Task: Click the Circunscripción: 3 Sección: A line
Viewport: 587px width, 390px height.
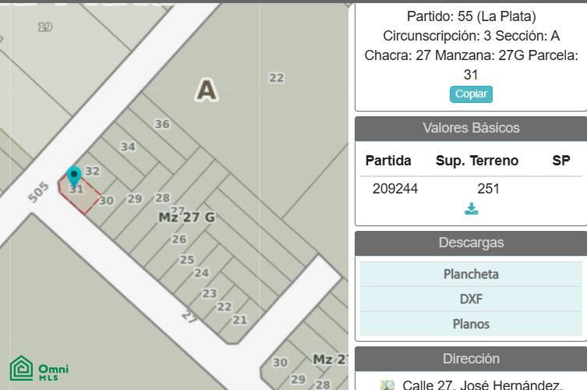Action: click(471, 36)
